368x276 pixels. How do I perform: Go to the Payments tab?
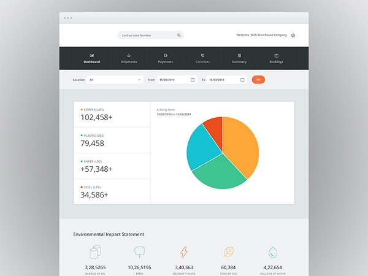[166, 59]
